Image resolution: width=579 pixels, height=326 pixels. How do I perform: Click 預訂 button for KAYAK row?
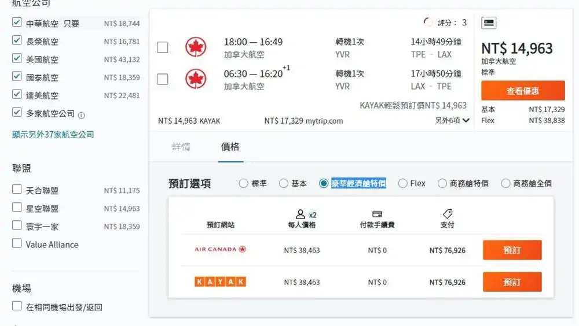(x=512, y=282)
